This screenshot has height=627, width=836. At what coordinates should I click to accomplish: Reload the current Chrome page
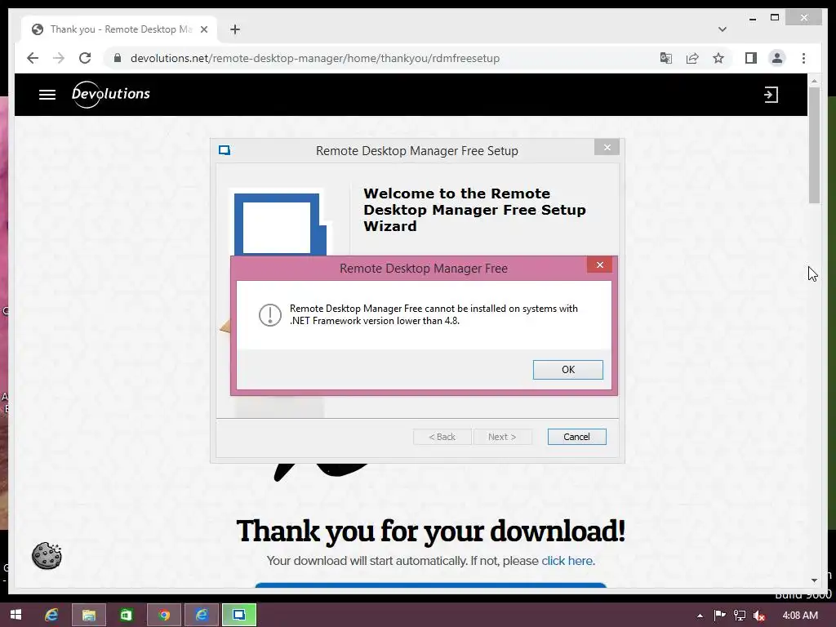pyautogui.click(x=85, y=58)
